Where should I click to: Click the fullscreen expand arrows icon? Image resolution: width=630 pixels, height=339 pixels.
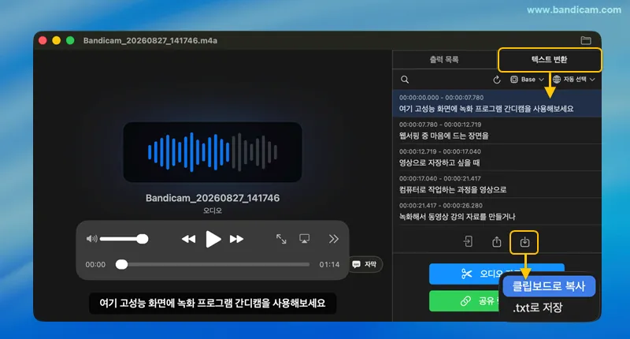click(x=281, y=239)
